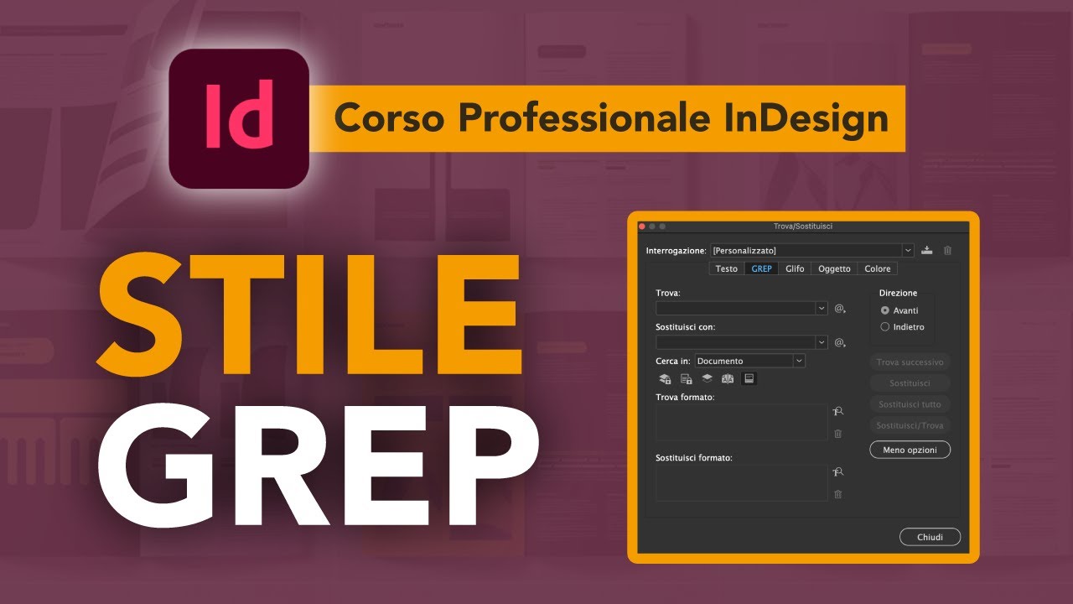Image resolution: width=1073 pixels, height=604 pixels.
Task: Switch to the Testo tab
Action: pyautogui.click(x=726, y=268)
